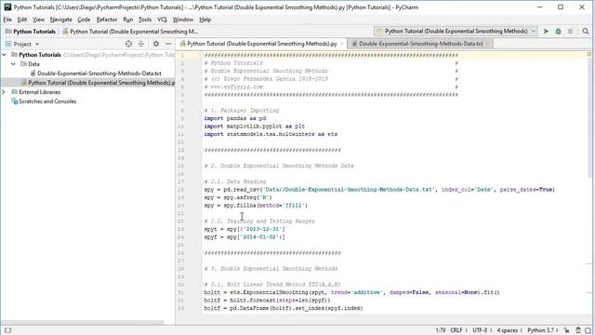Select Data folder in project tree
Viewport: 595px width, 335px height.
point(33,64)
